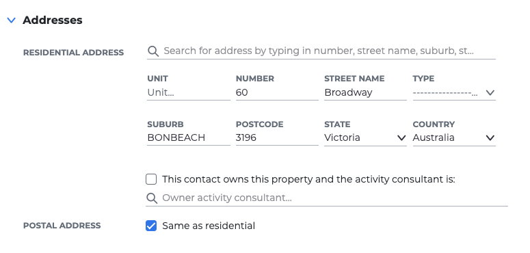Open the Country dropdown showing Australia

tap(454, 138)
